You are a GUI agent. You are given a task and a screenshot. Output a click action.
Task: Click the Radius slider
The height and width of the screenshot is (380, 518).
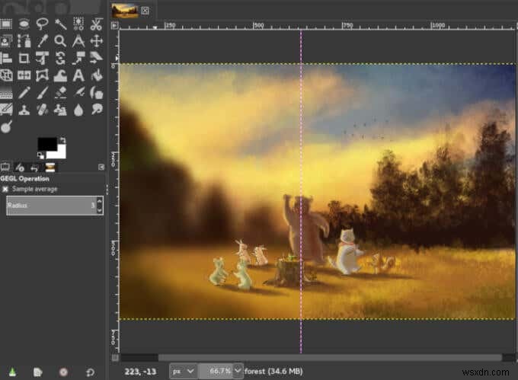[51, 206]
